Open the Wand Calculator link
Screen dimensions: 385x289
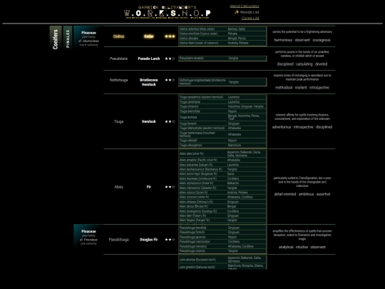(245, 6)
